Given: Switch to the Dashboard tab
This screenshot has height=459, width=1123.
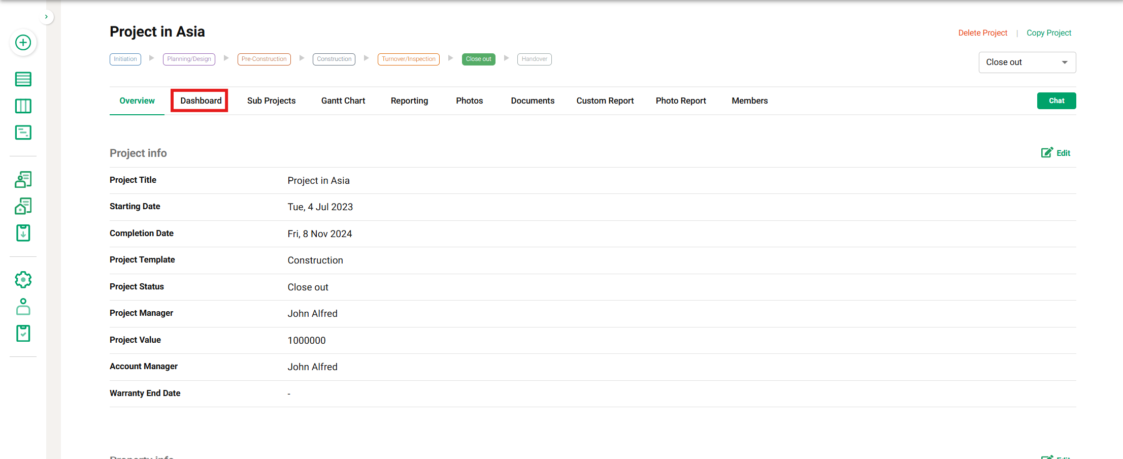Looking at the screenshot, I should point(201,101).
